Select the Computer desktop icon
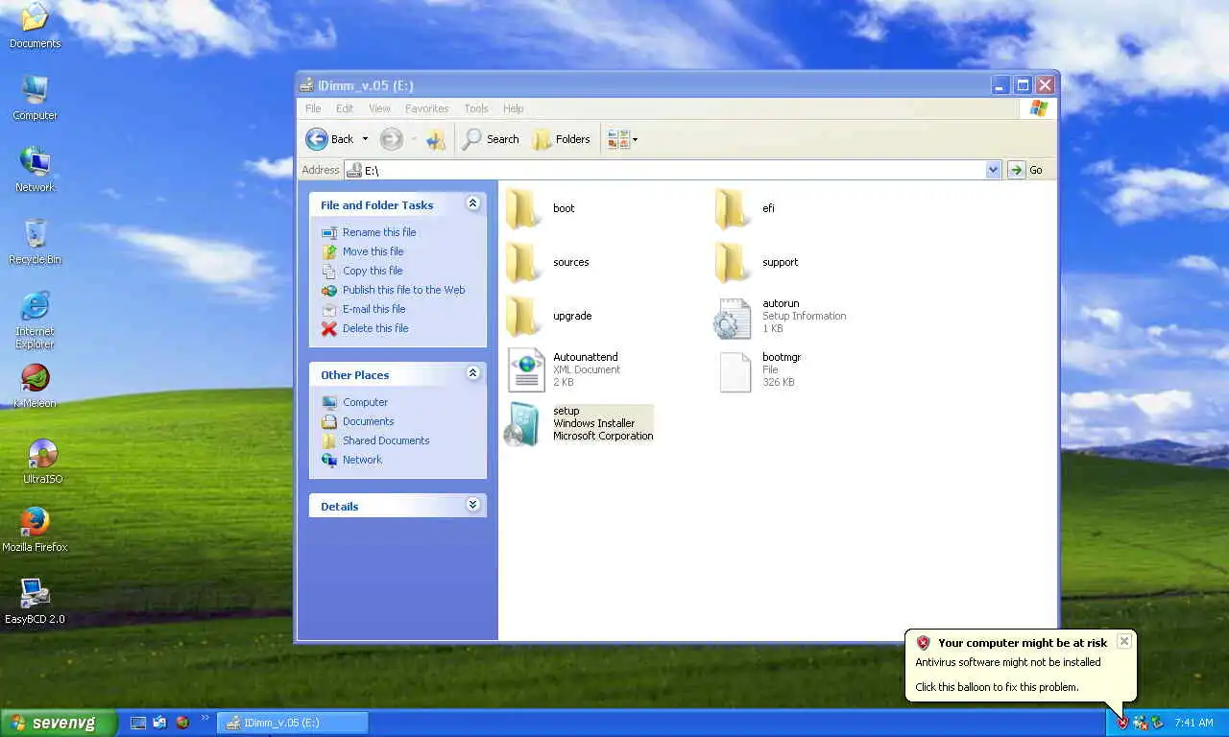This screenshot has height=737, width=1229. click(x=36, y=98)
